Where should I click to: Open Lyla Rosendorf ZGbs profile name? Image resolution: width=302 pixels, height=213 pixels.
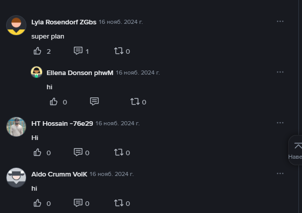64,22
